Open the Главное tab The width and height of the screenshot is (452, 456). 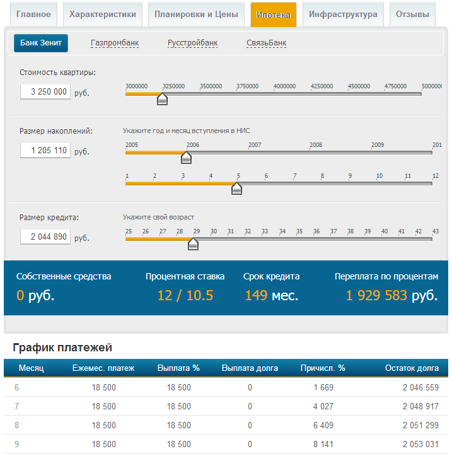[x=33, y=14]
